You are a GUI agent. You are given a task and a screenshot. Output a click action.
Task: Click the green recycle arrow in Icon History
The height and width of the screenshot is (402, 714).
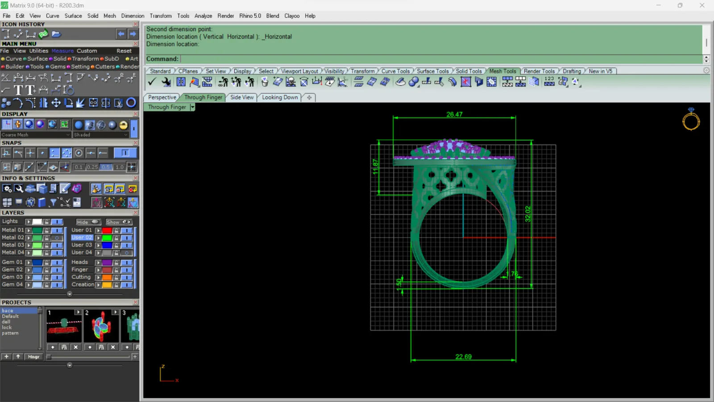[x=43, y=34]
